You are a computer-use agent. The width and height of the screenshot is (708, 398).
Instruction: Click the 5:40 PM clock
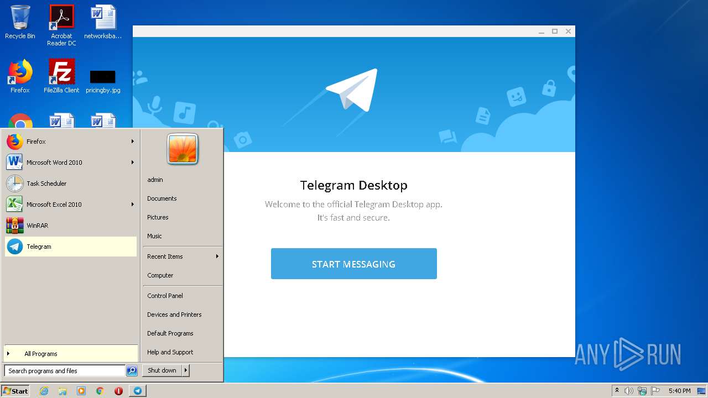[x=679, y=391]
